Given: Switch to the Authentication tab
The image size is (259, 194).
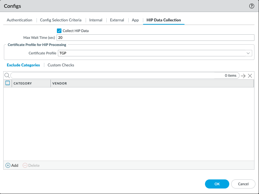Looking at the screenshot, I should (x=19, y=20).
